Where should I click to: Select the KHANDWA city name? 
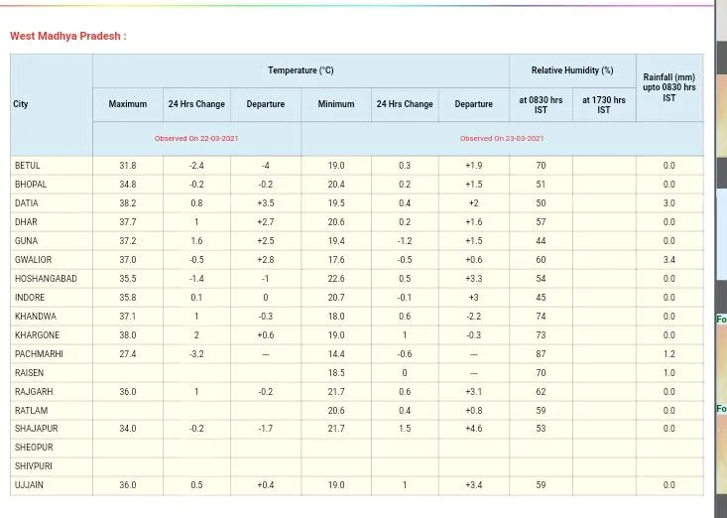[36, 317]
